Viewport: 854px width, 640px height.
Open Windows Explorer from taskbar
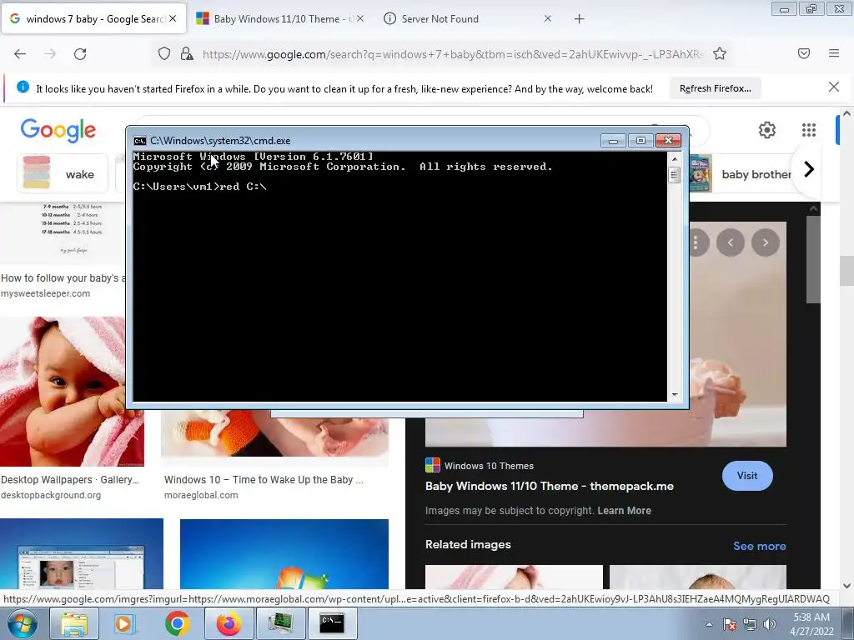click(73, 623)
